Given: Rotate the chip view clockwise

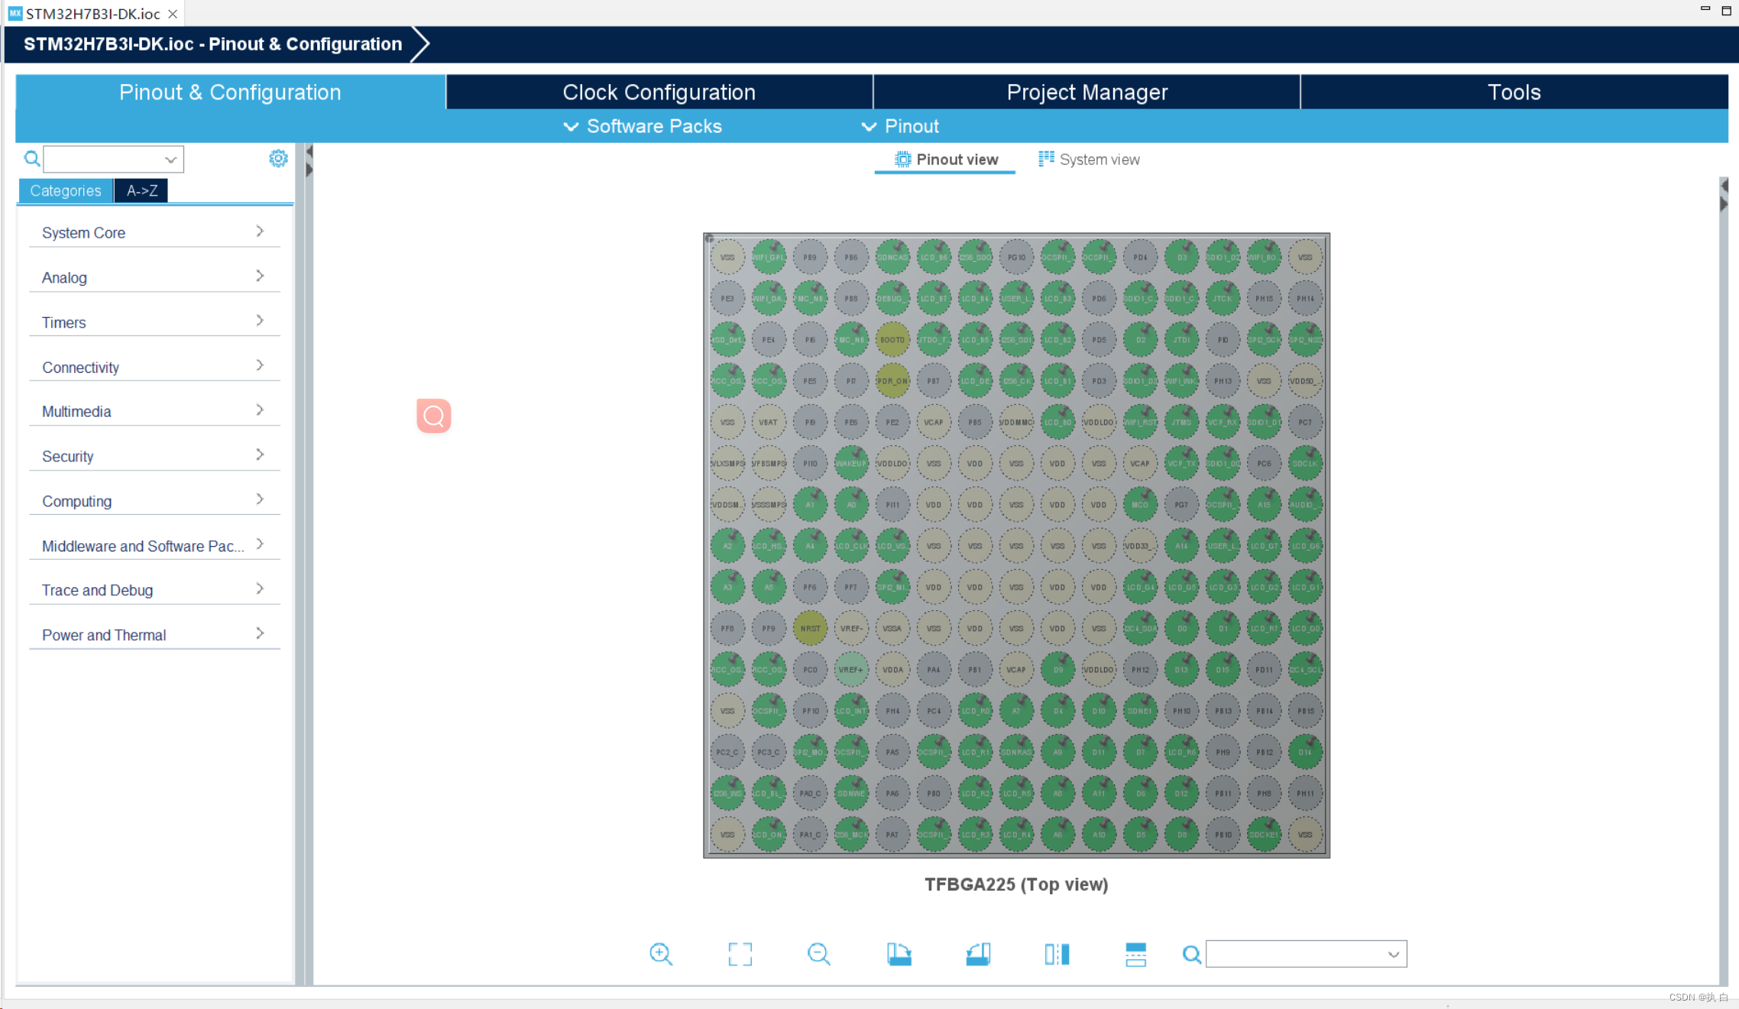Looking at the screenshot, I should 899,954.
